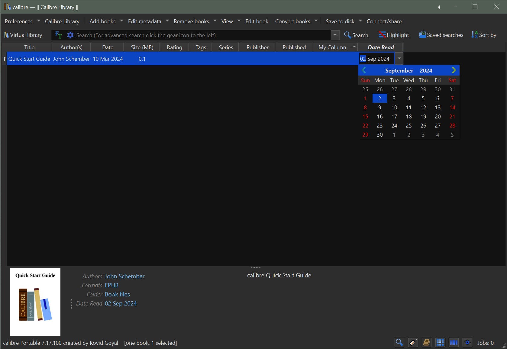Open advanced search via the gear icon
The height and width of the screenshot is (349, 507).
pos(70,35)
